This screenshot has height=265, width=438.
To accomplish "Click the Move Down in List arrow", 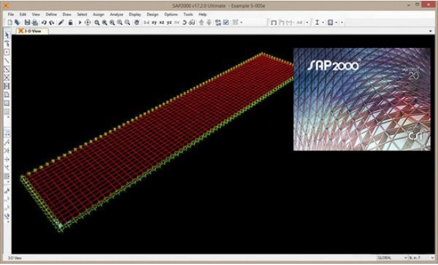I will coord(209,23).
